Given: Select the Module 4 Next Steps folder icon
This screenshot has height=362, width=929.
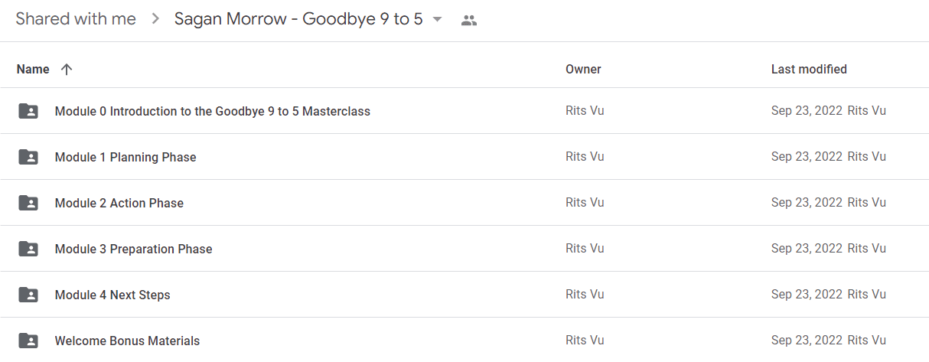Looking at the screenshot, I should tap(28, 295).
